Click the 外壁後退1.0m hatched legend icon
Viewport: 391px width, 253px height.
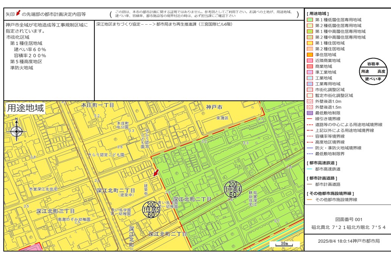tap(310, 102)
